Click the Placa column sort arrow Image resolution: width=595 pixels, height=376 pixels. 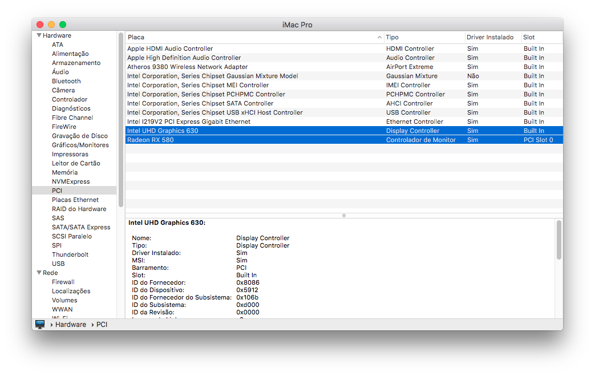click(379, 37)
